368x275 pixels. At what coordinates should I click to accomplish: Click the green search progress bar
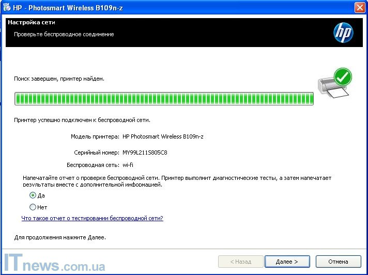164,99
